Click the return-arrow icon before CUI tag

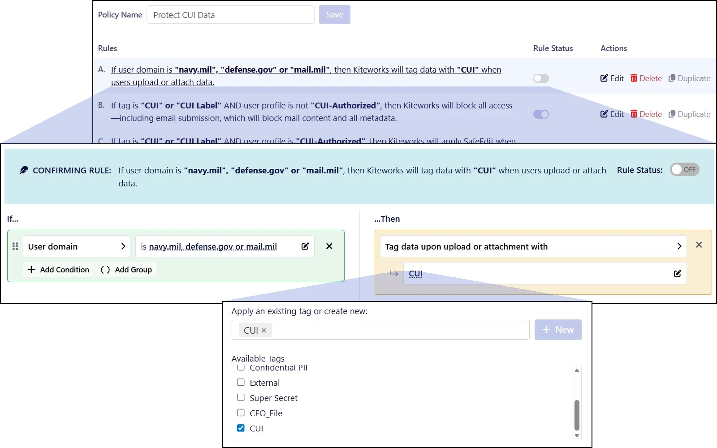[x=393, y=273]
